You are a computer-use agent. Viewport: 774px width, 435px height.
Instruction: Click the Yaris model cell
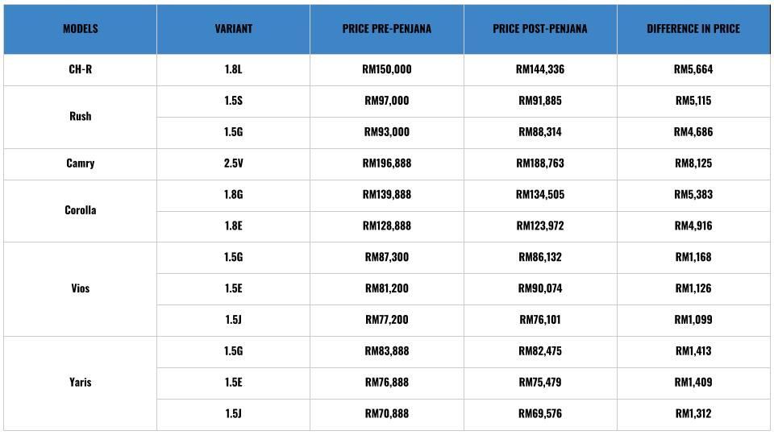click(x=80, y=383)
